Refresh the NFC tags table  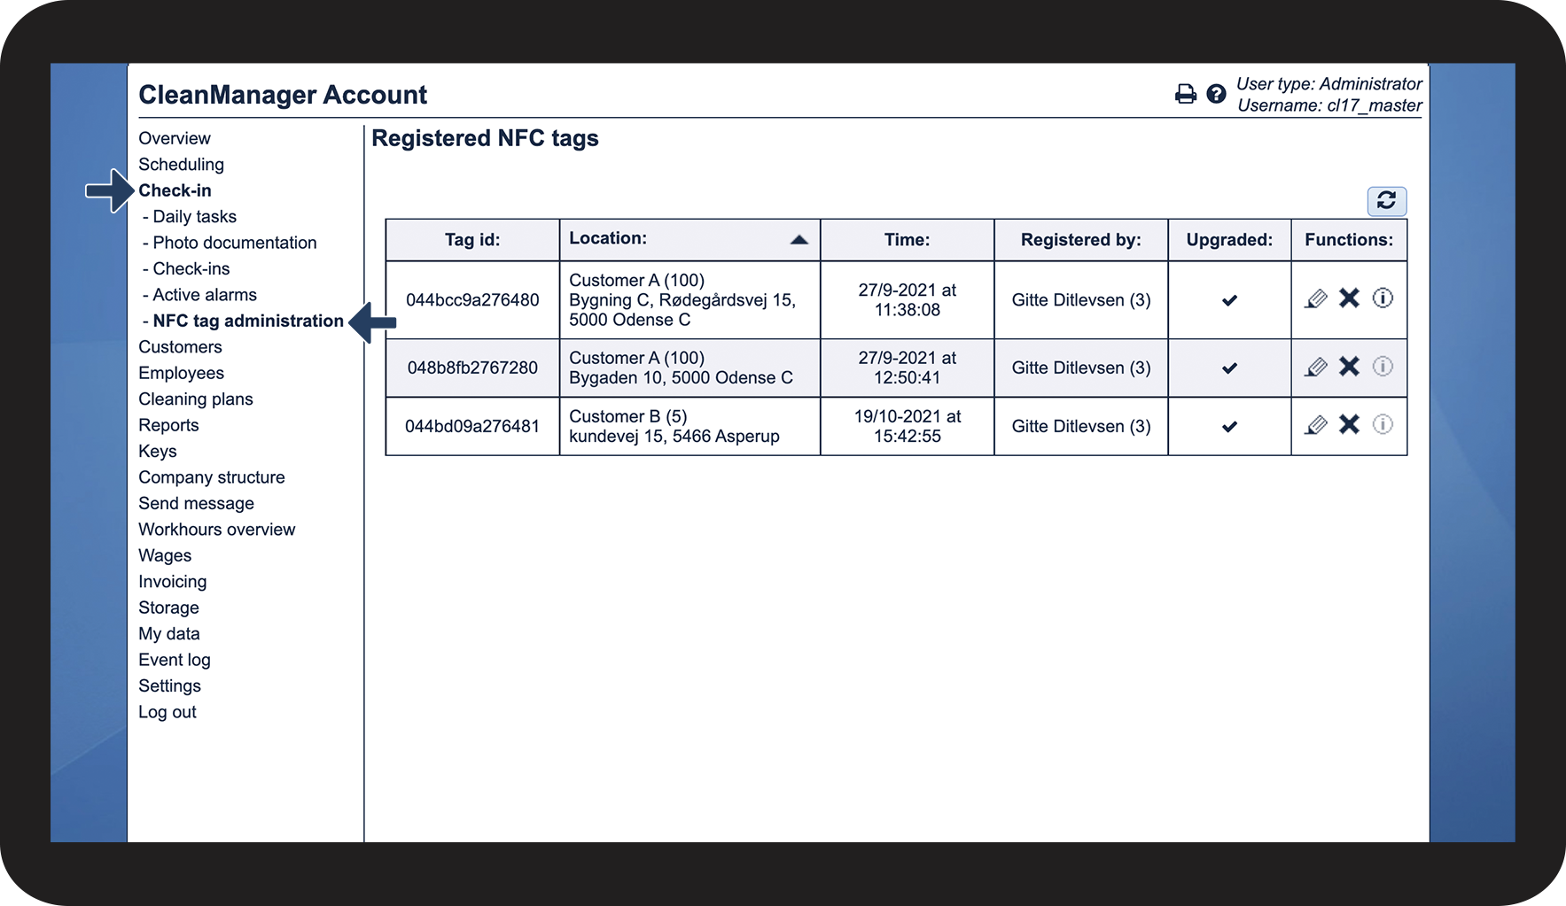click(1387, 201)
